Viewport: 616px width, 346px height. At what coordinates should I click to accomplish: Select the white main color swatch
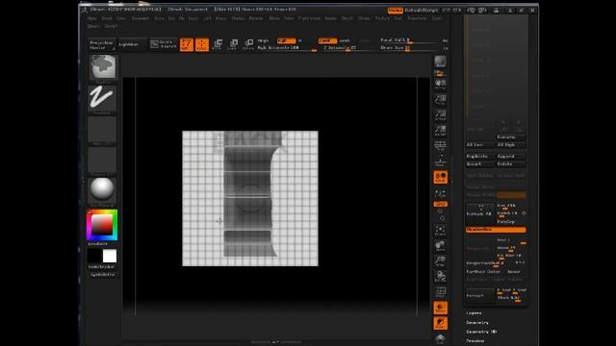110,257
